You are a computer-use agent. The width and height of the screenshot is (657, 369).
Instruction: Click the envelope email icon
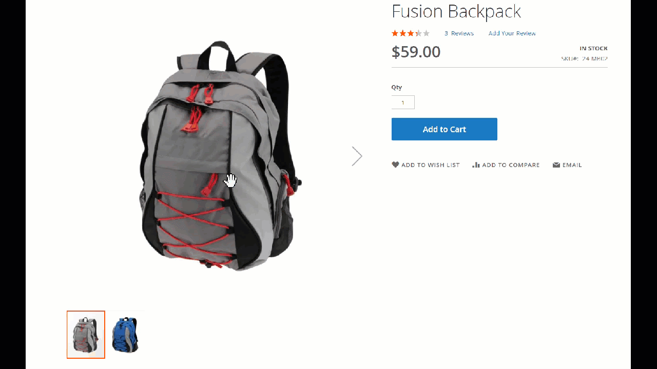[556, 165]
